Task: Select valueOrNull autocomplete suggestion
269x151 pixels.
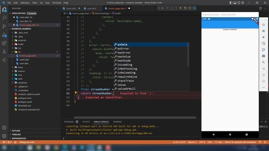Action: (x=151, y=89)
